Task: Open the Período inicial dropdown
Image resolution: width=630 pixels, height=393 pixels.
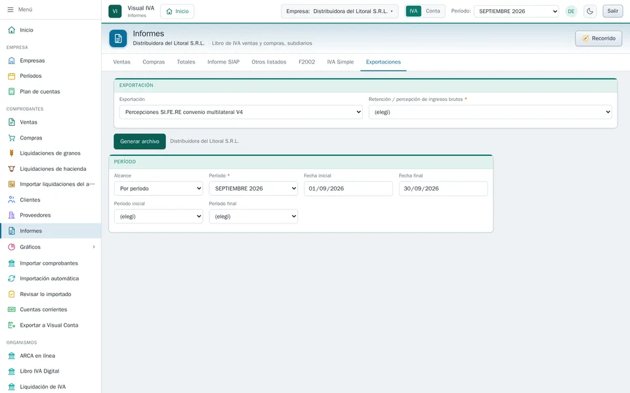Action: click(x=158, y=217)
